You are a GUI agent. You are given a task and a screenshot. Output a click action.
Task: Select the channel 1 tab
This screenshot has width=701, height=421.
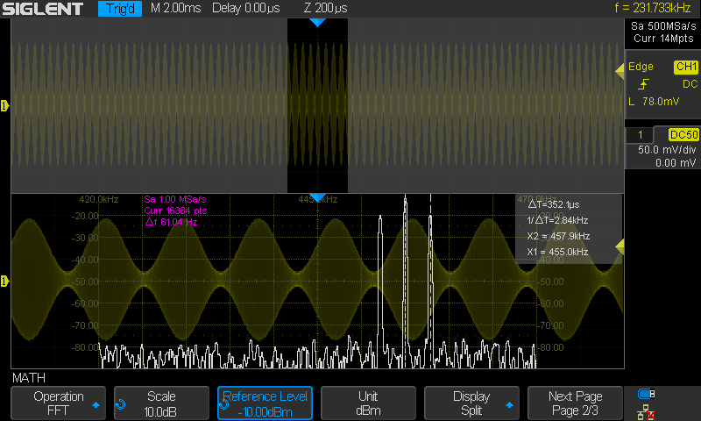point(641,134)
